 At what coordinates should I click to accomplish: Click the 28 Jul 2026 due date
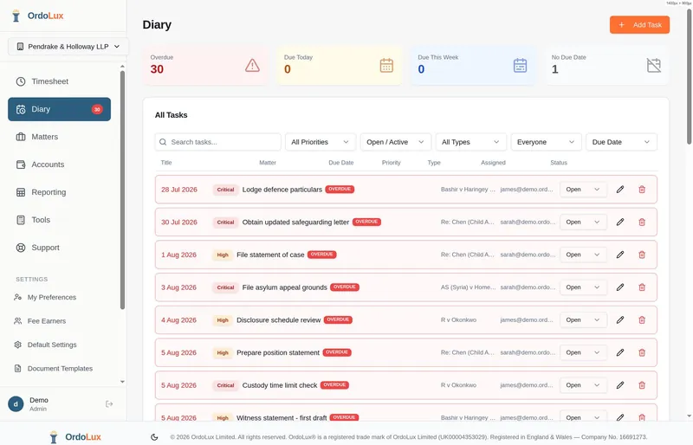[x=179, y=190]
